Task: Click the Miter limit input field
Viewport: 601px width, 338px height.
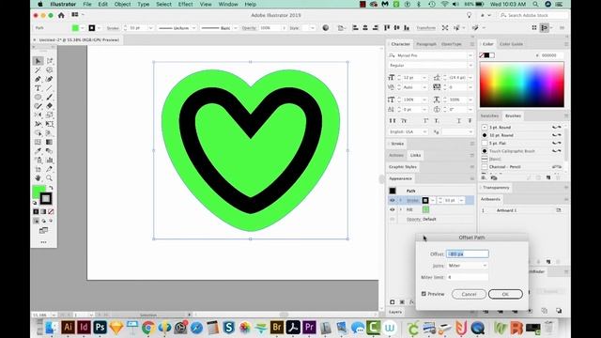Action: (468, 277)
